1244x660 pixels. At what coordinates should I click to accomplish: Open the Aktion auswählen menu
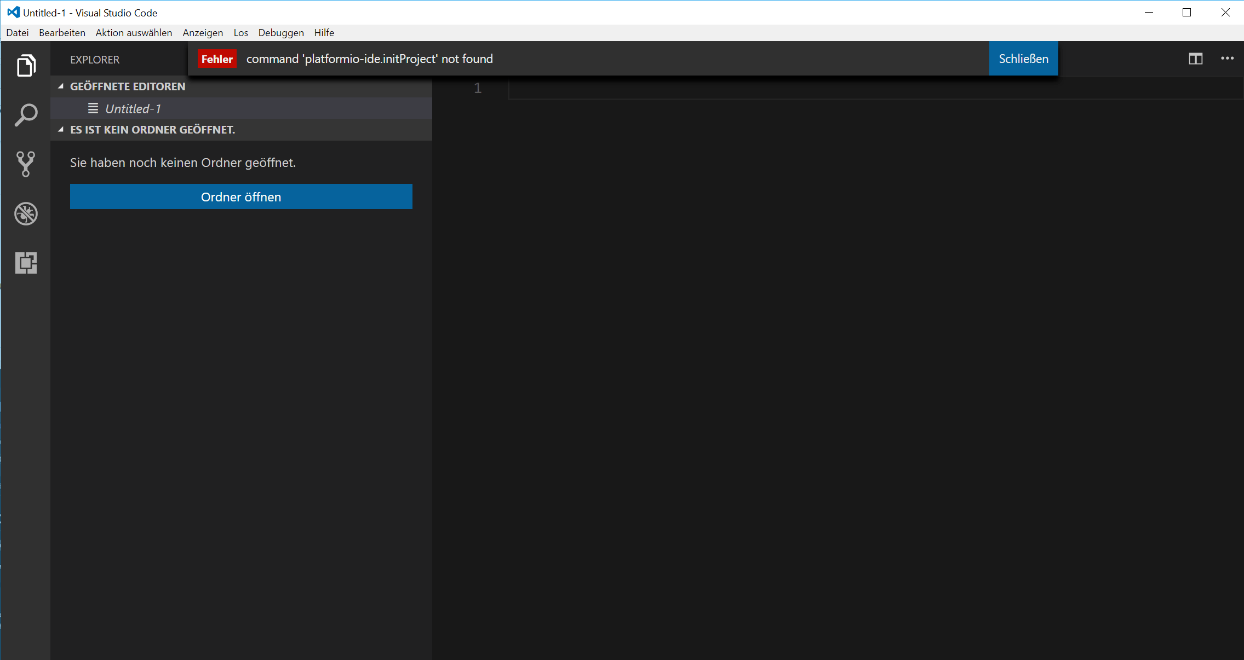tap(134, 33)
